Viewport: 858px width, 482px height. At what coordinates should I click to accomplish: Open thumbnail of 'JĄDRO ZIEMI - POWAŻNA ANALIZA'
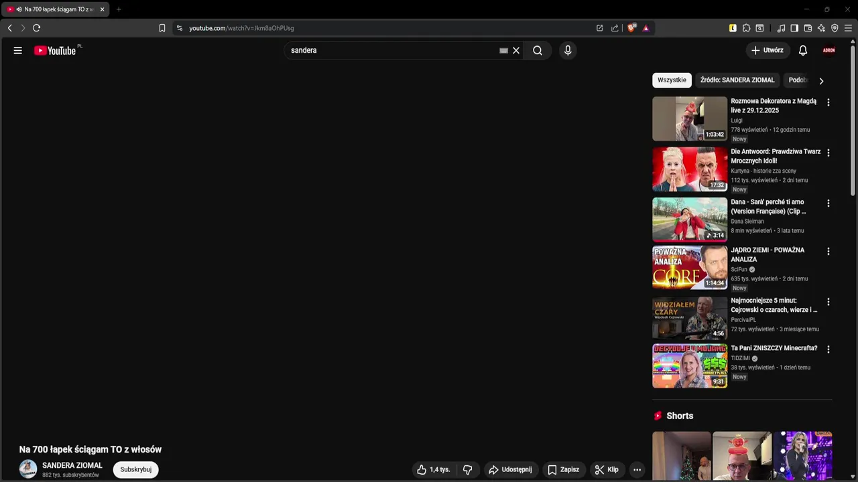pyautogui.click(x=690, y=268)
